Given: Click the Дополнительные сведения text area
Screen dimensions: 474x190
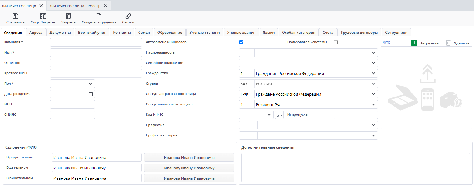Looking at the screenshot, I should (356, 167).
